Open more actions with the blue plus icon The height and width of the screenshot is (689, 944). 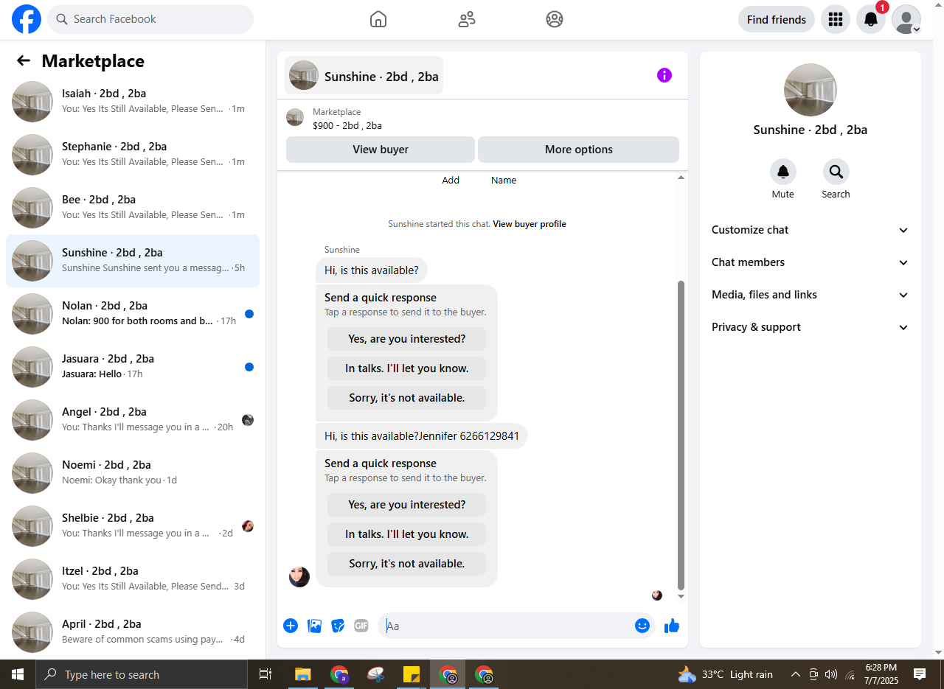(291, 626)
